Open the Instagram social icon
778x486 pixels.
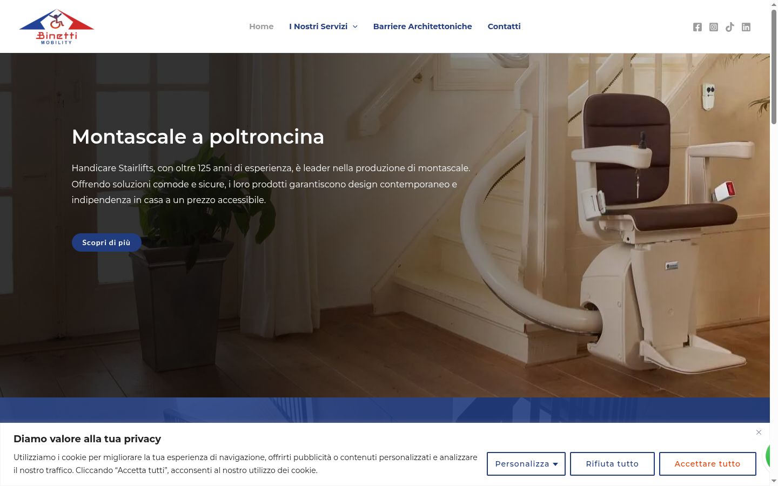(714, 27)
